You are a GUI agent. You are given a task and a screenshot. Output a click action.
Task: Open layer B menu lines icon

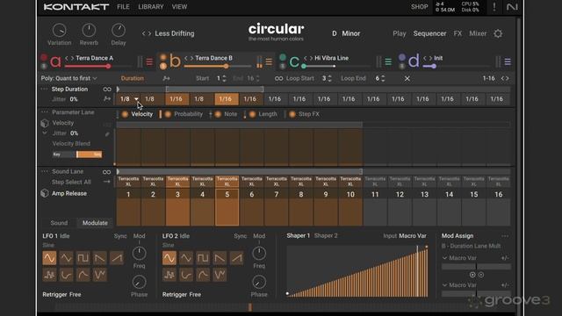tap(269, 62)
